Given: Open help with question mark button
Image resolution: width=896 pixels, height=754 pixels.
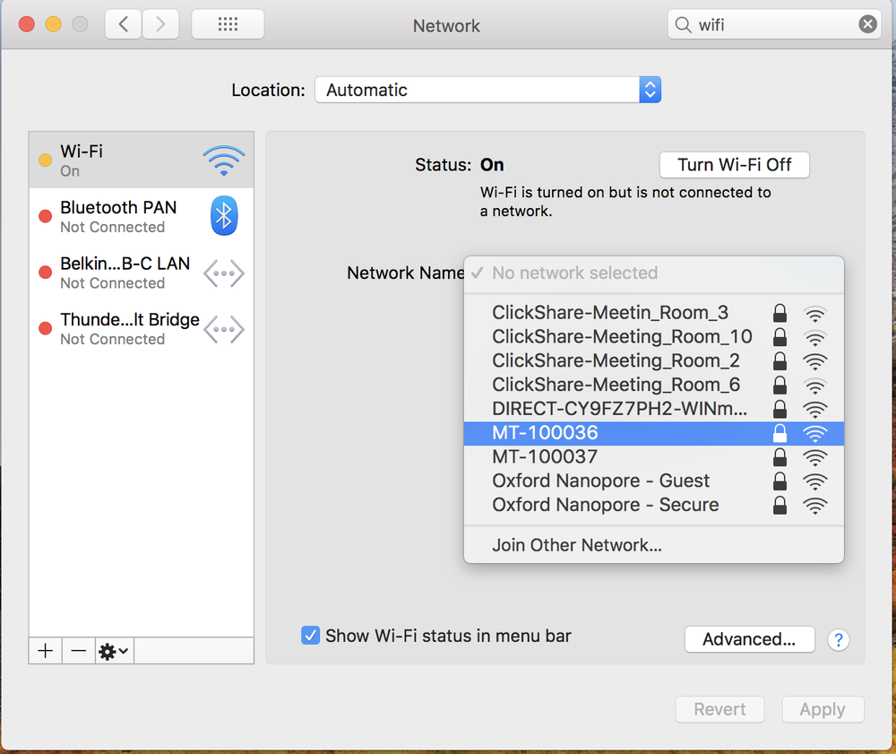Looking at the screenshot, I should (839, 639).
